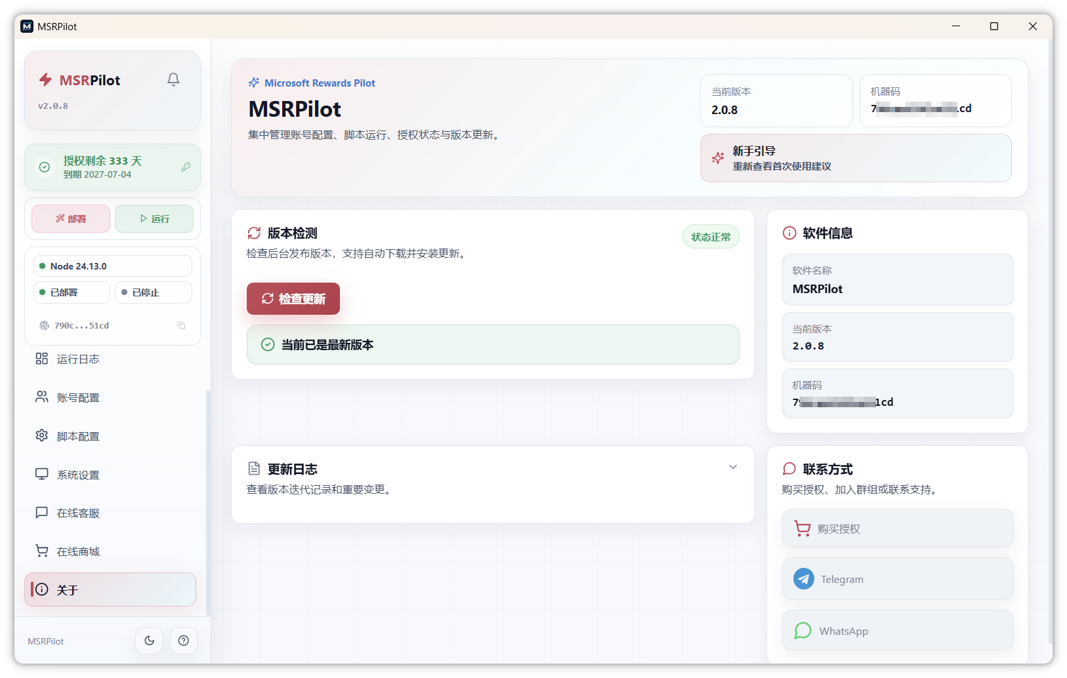Click the WhatsApp bubble icon
The width and height of the screenshot is (1067, 678).
pos(803,631)
